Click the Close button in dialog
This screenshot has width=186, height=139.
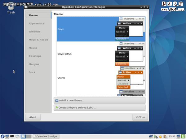[x=140, y=117]
